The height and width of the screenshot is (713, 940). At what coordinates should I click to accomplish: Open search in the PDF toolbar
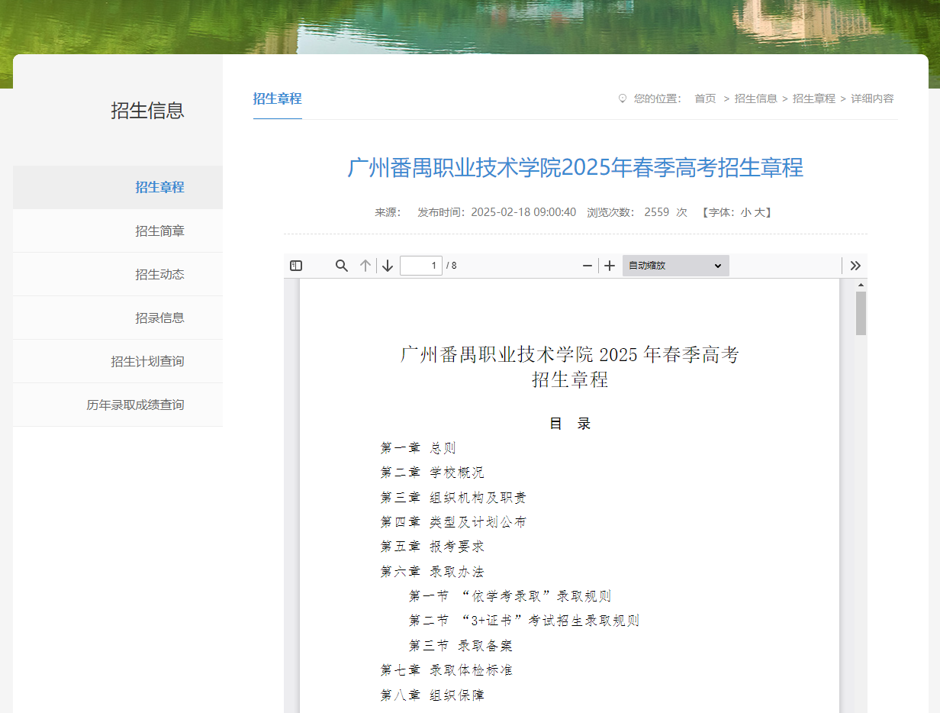[x=340, y=265]
